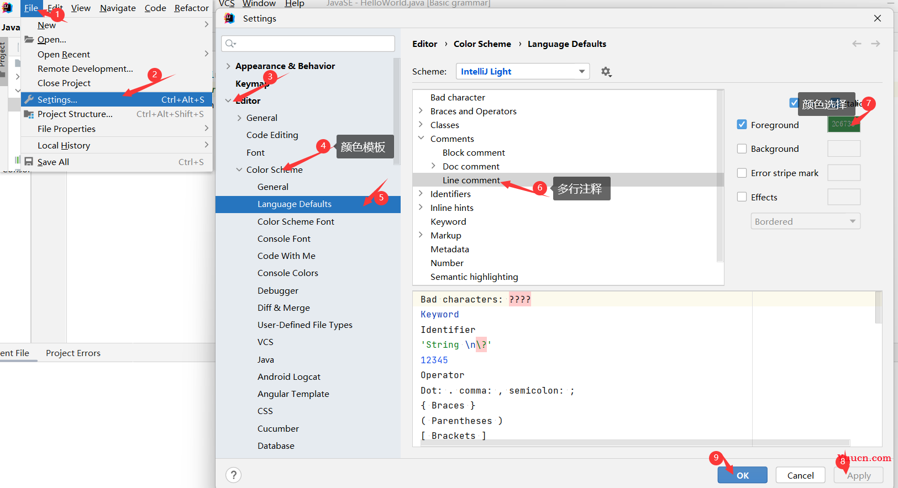Expand the General node under Editor
898x488 pixels.
[x=239, y=118]
